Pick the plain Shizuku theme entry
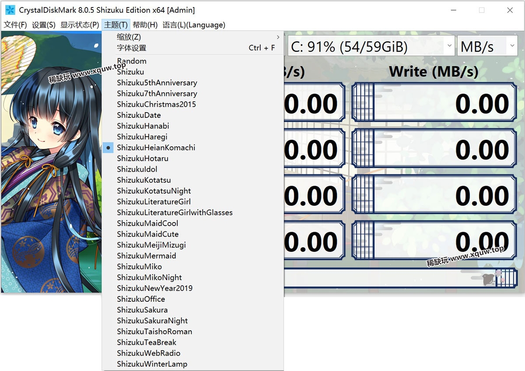 (193, 72)
